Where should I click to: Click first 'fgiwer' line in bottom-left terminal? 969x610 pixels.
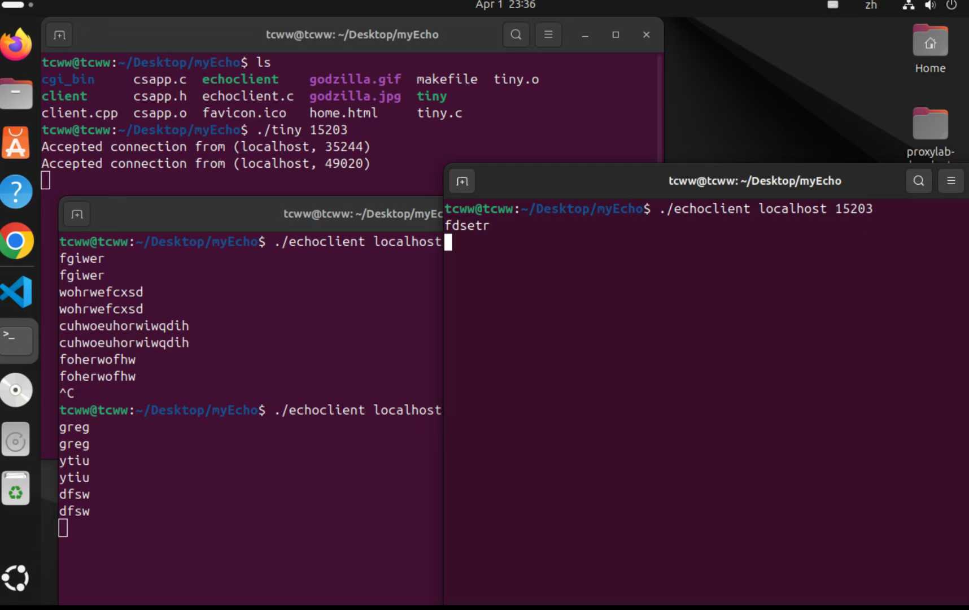pyautogui.click(x=82, y=259)
